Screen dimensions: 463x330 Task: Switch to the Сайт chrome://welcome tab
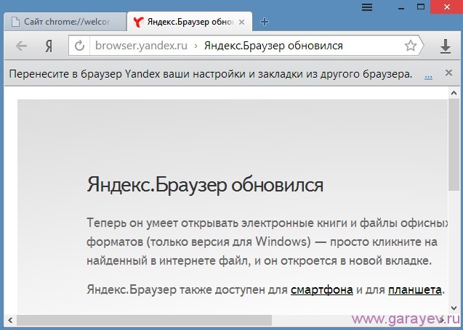[x=65, y=22]
